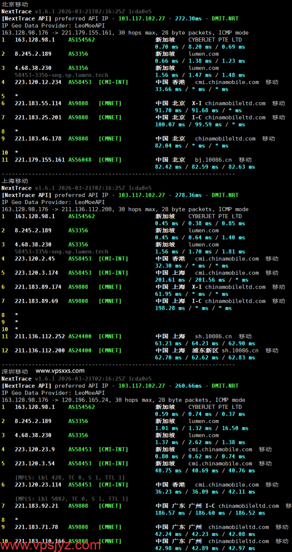Image resolution: width=292 pixels, height=552 pixels.
Task: Click the AS56048 ASN label
Action: [x=80, y=160]
